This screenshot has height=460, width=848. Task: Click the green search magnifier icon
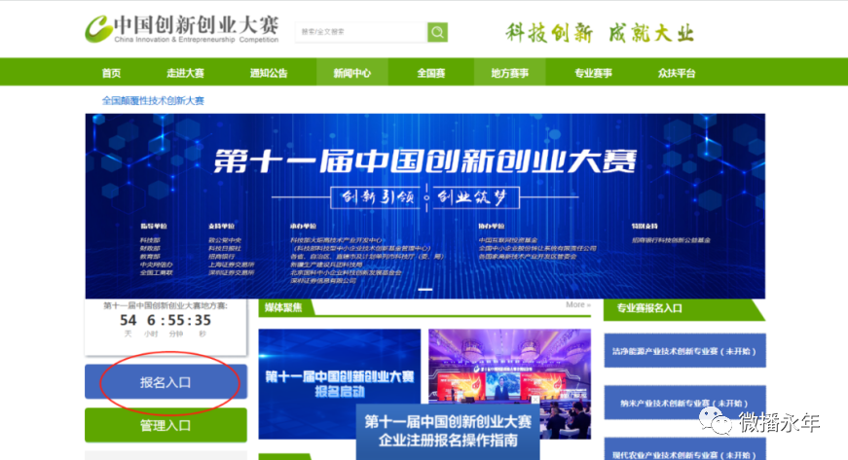tap(437, 32)
